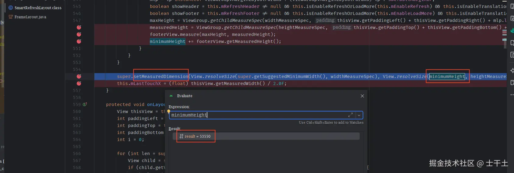
Task: Click the 2.0F literal on line 556
Action: click(278, 83)
